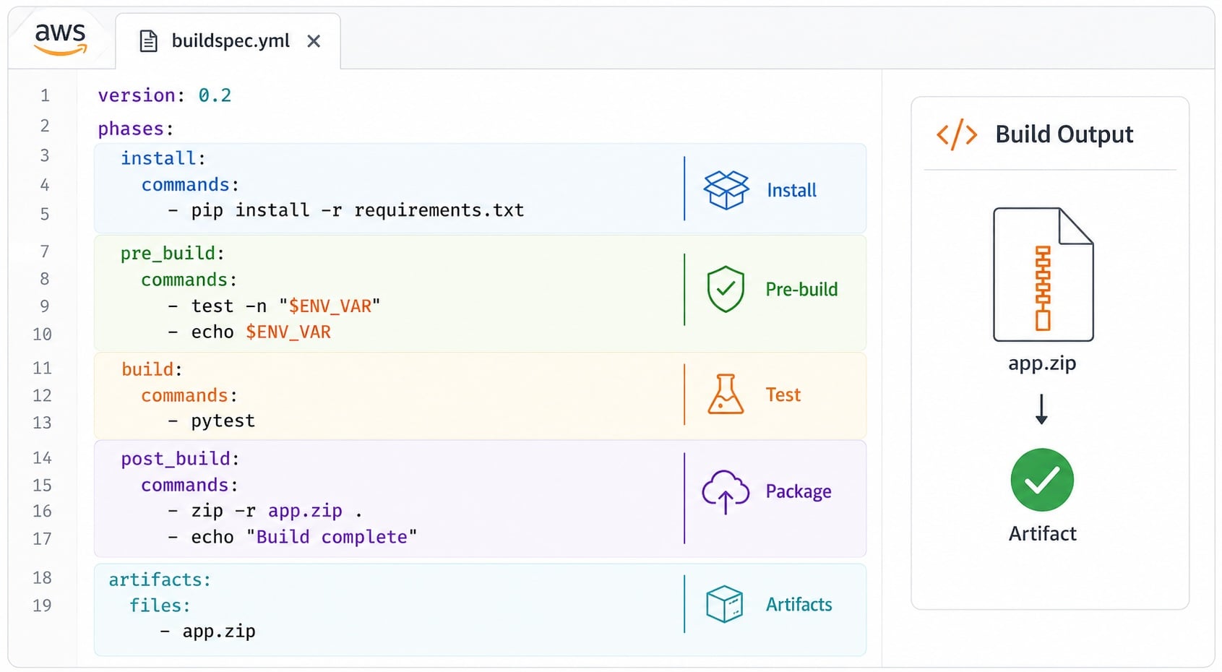The height and width of the screenshot is (672, 1222).
Task: Click the Package cloud upload icon
Action: pyautogui.click(x=726, y=492)
